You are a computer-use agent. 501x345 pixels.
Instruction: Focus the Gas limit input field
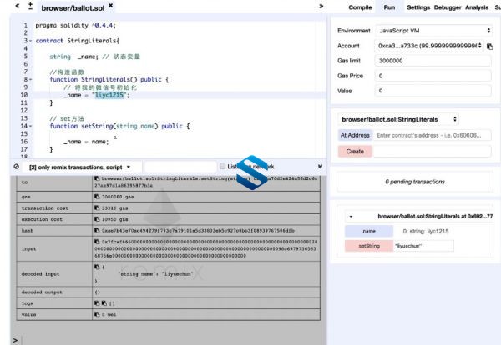[x=433, y=61]
